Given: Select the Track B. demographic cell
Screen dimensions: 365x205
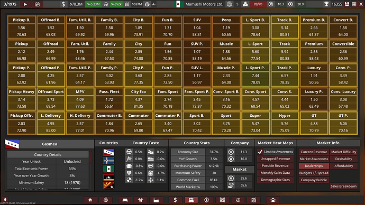Looking at the screenshot, I should pyautogui.click(x=285, y=27).
